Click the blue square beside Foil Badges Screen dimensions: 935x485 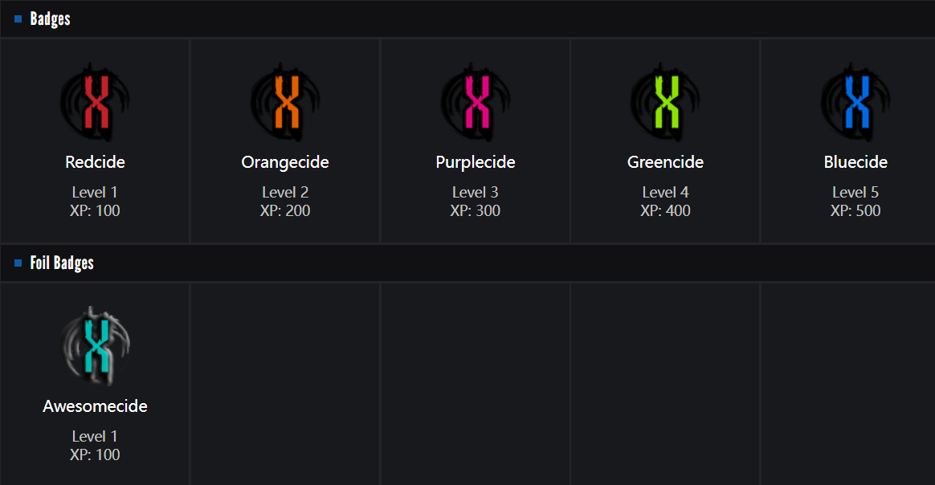click(18, 263)
